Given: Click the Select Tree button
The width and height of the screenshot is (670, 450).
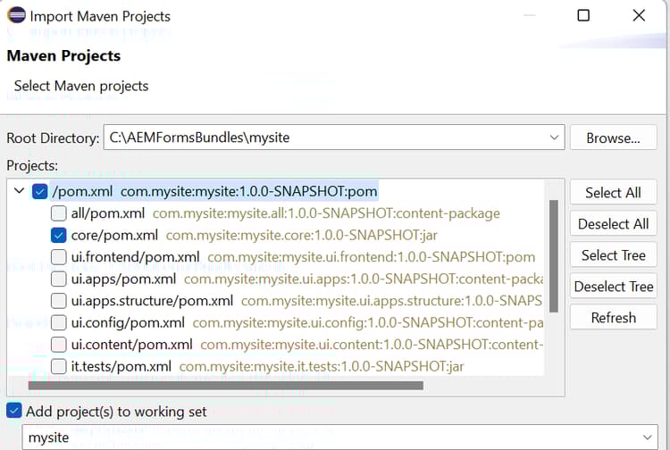Looking at the screenshot, I should pyautogui.click(x=613, y=254).
